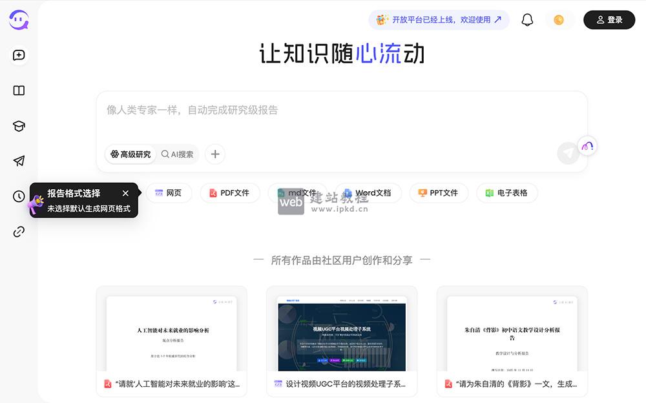Expand attachment options with the plus button

pos(214,154)
